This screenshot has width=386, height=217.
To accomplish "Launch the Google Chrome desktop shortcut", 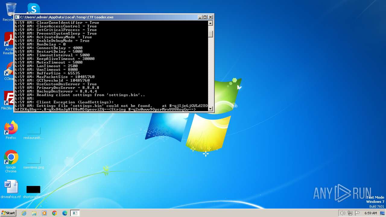I will pyautogui.click(x=11, y=161).
